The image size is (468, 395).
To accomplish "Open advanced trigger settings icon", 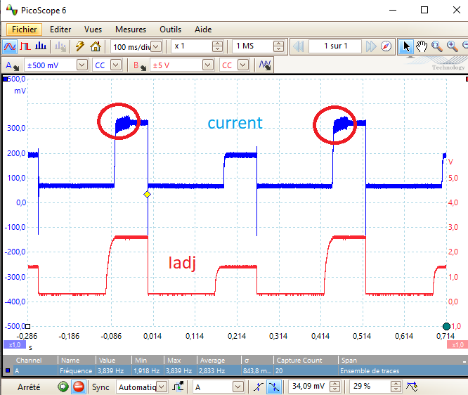I will pyautogui.click(x=412, y=387).
